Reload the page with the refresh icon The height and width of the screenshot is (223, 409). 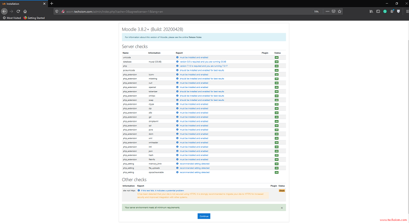pos(18,11)
